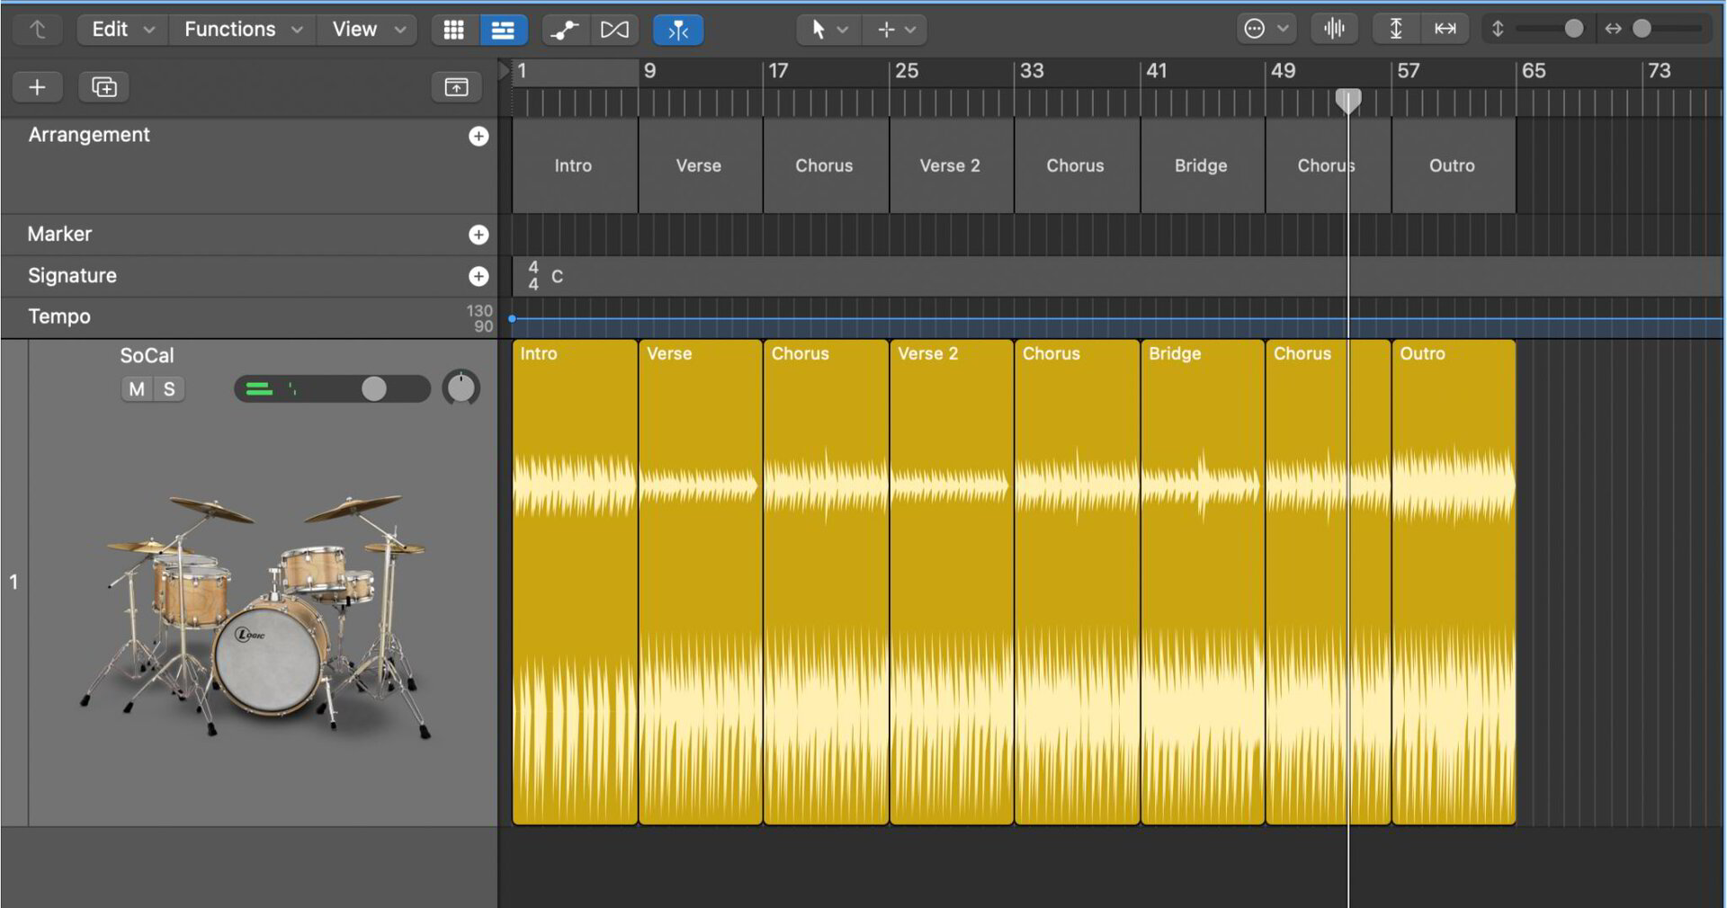The image size is (1727, 908).
Task: Click the waveform zoom icon
Action: 1334,28
